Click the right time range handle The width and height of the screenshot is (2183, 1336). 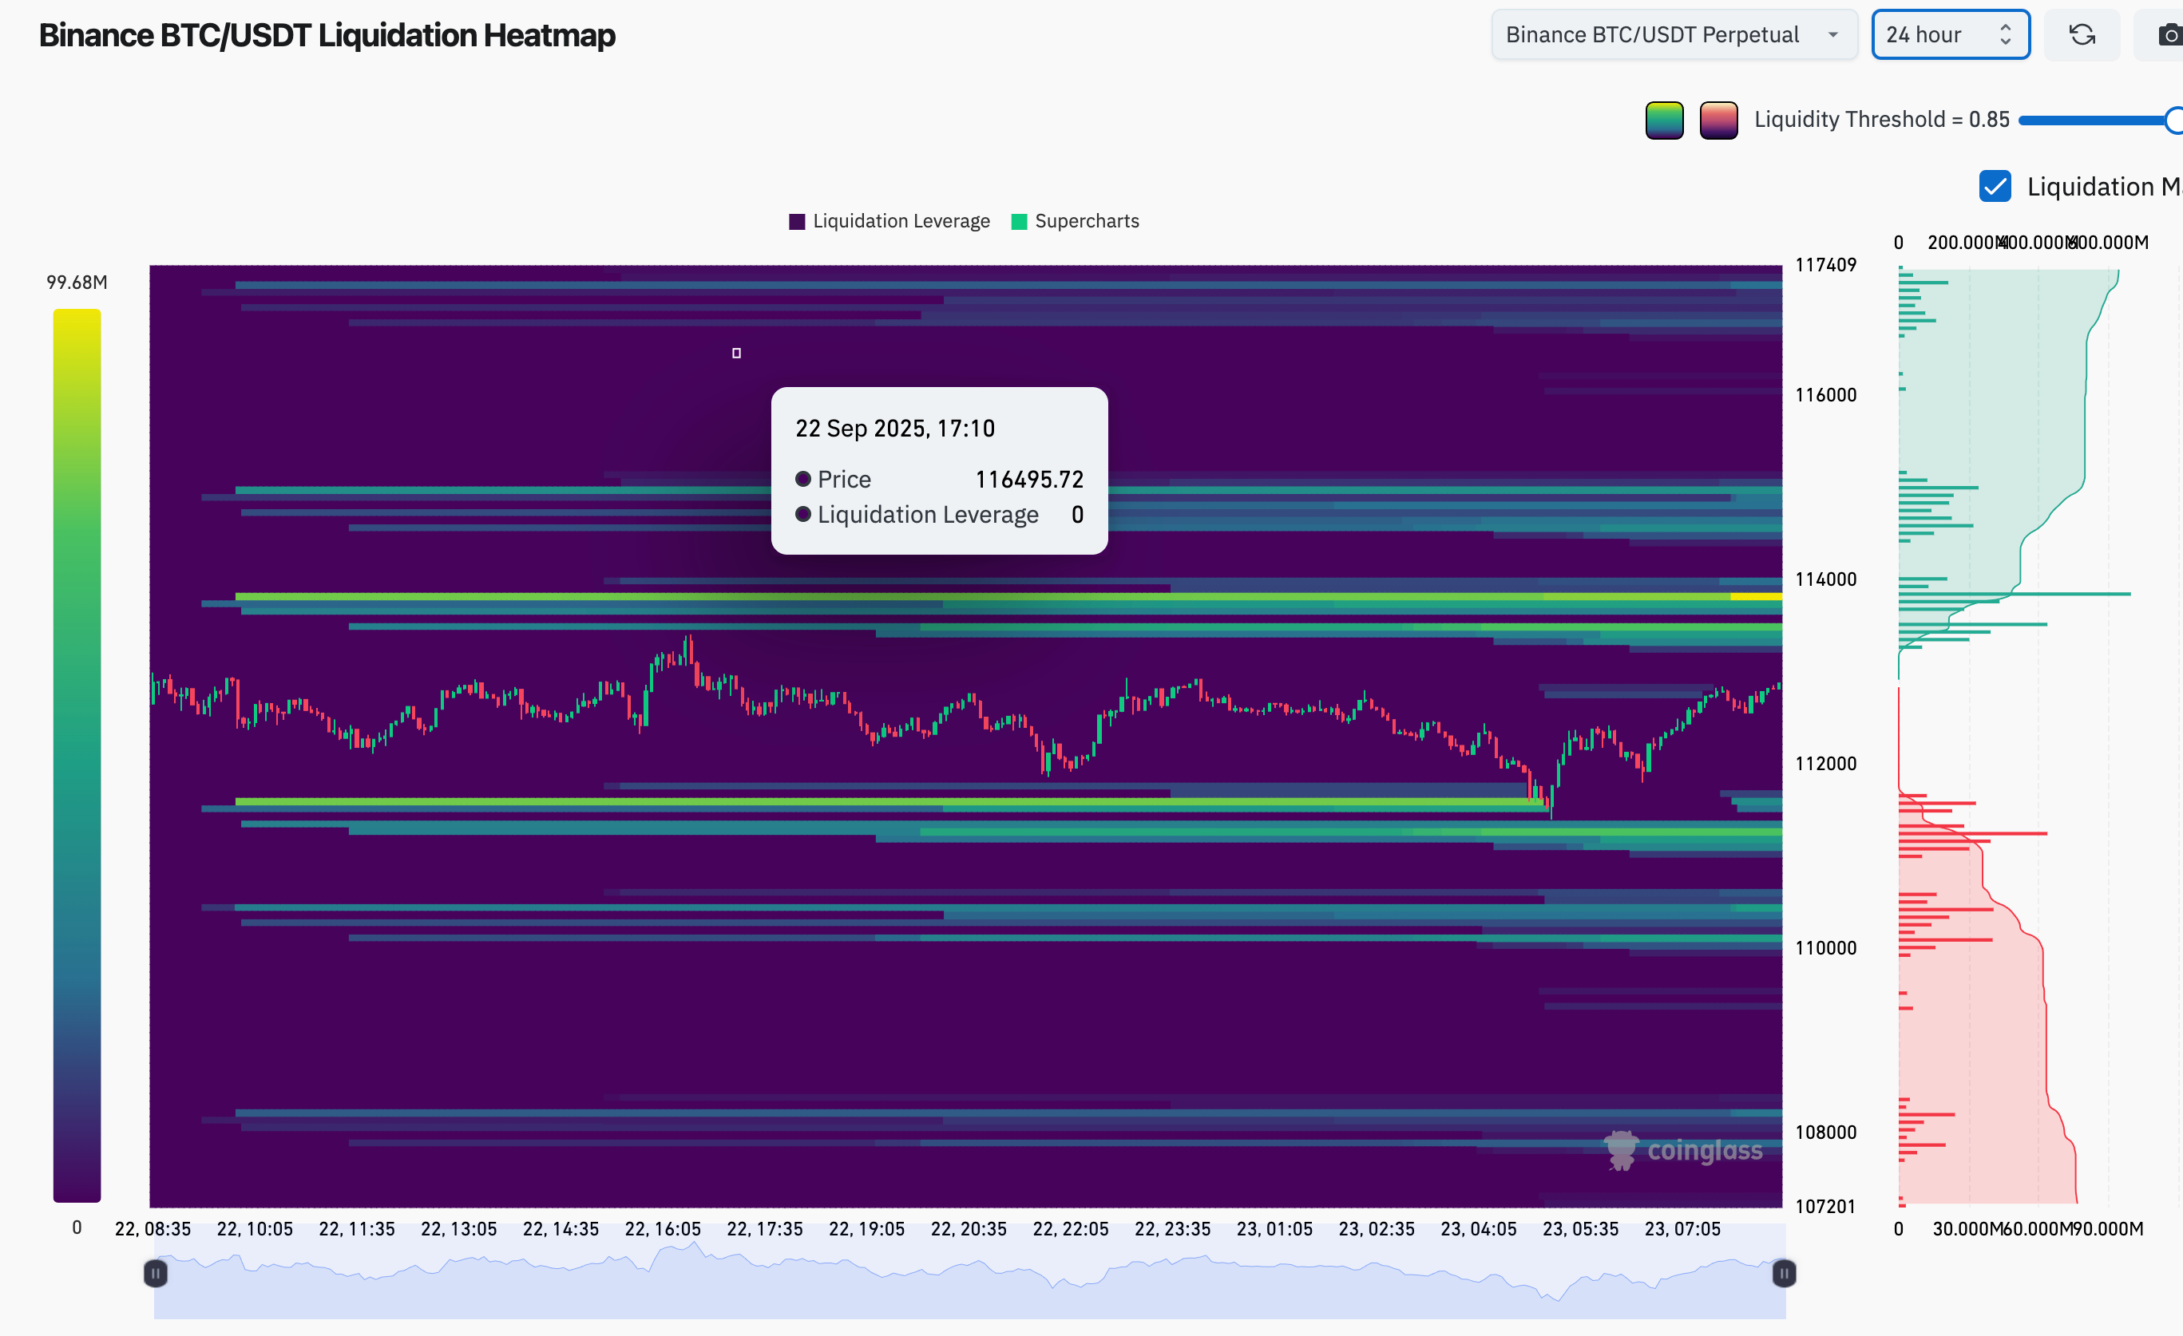tap(1784, 1273)
